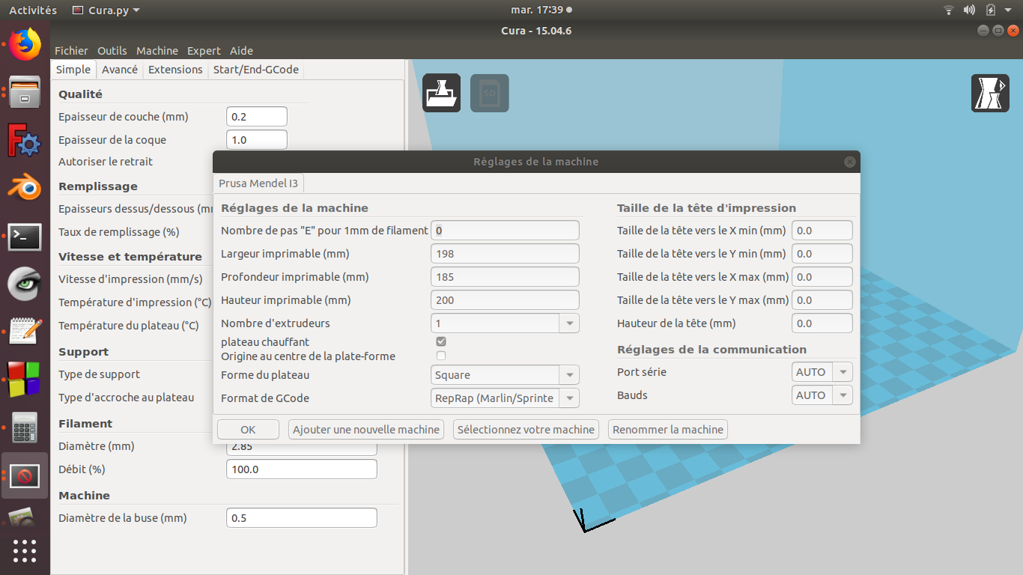The height and width of the screenshot is (575, 1023).
Task: Open the Fichier menu
Action: [71, 51]
